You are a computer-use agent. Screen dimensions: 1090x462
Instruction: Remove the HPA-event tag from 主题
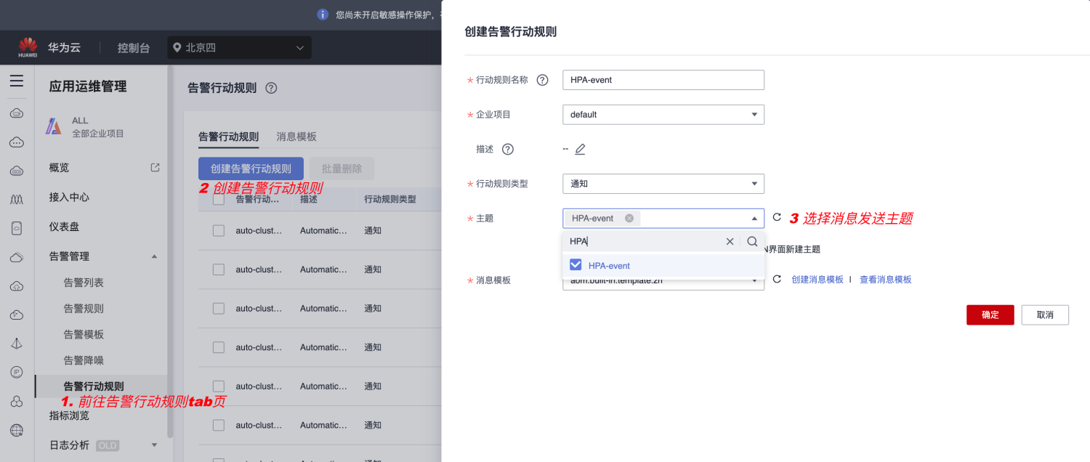(629, 218)
